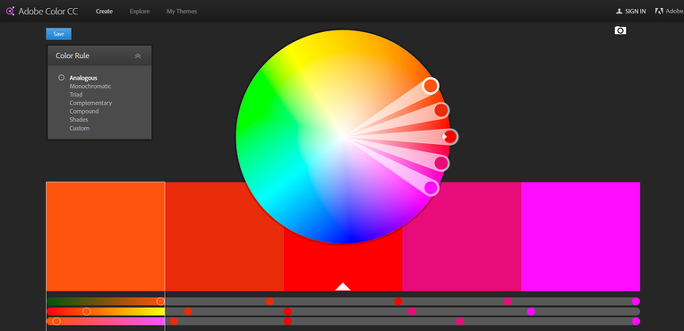This screenshot has width=684, height=331.
Task: Choose the Triad color rule
Action: tap(76, 95)
